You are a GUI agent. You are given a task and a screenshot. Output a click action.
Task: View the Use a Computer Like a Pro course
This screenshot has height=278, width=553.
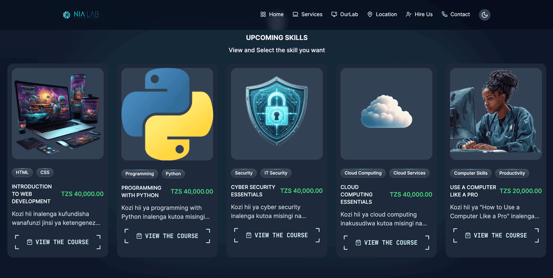click(496, 236)
